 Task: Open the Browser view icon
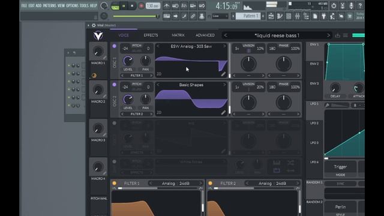tap(306, 16)
